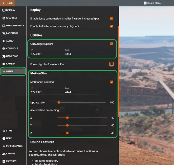Click the Update rate value 100
174x165 pixels.
click(x=112, y=102)
